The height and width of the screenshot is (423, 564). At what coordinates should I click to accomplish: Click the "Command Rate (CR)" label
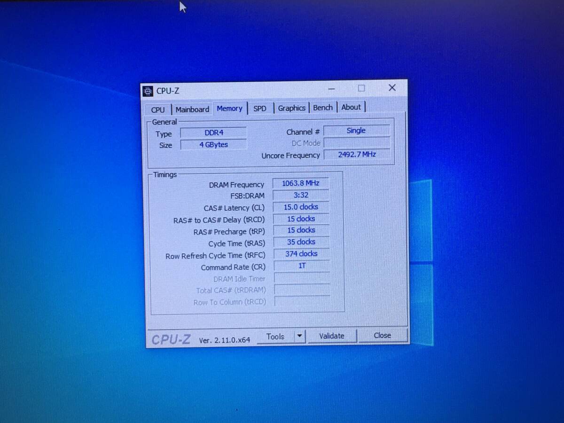pos(233,267)
